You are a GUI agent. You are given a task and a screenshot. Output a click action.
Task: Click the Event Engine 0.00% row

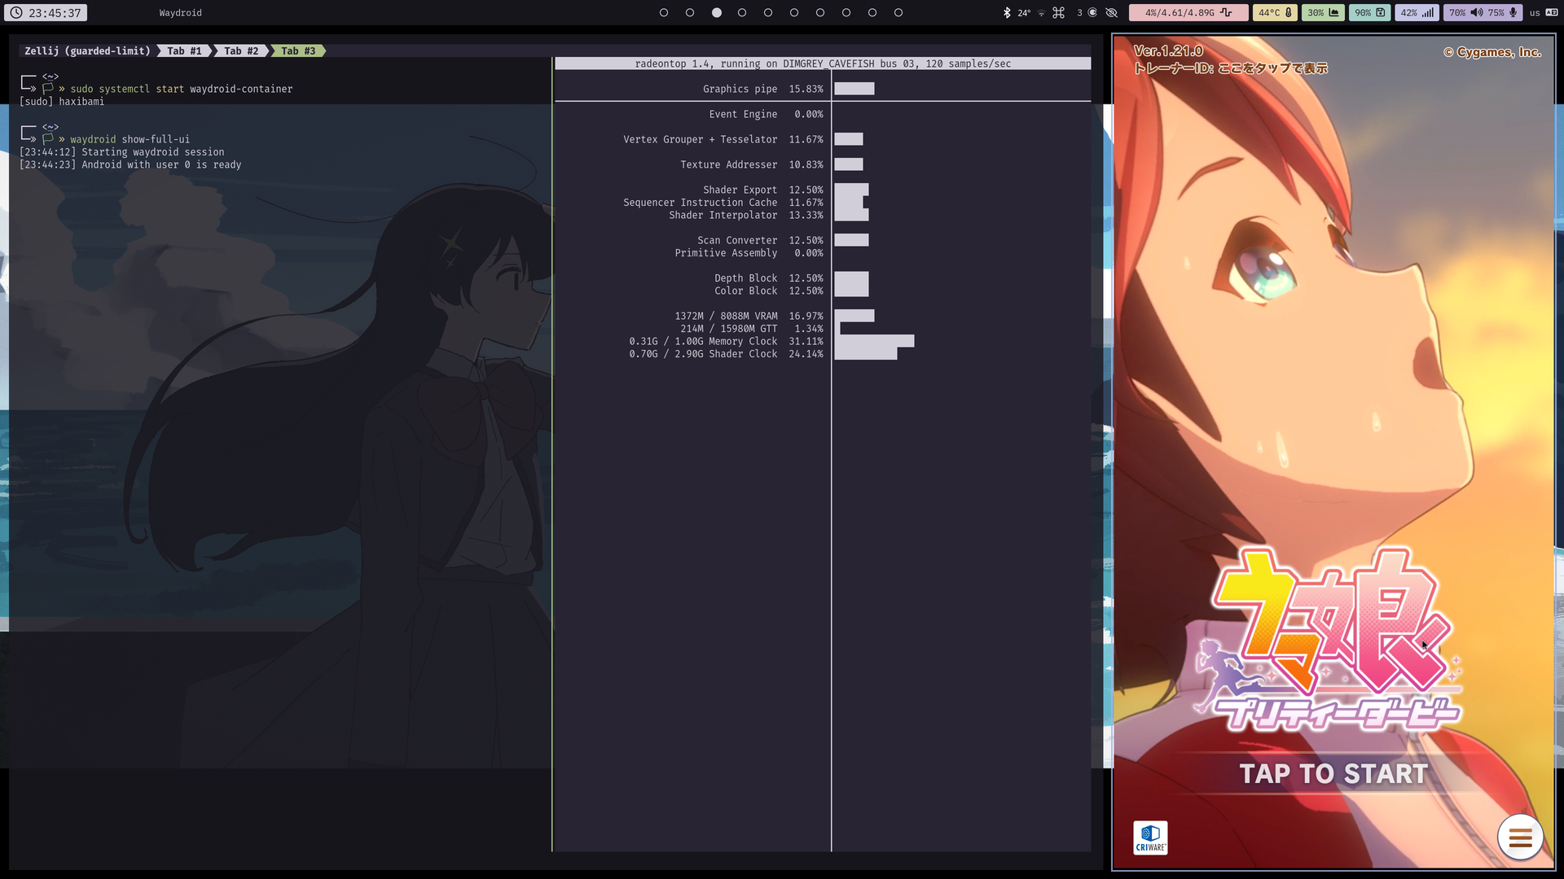(766, 114)
